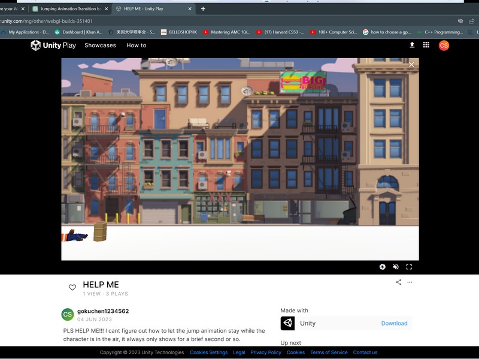
Task: Open the orange CS account avatar
Action: [444, 45]
